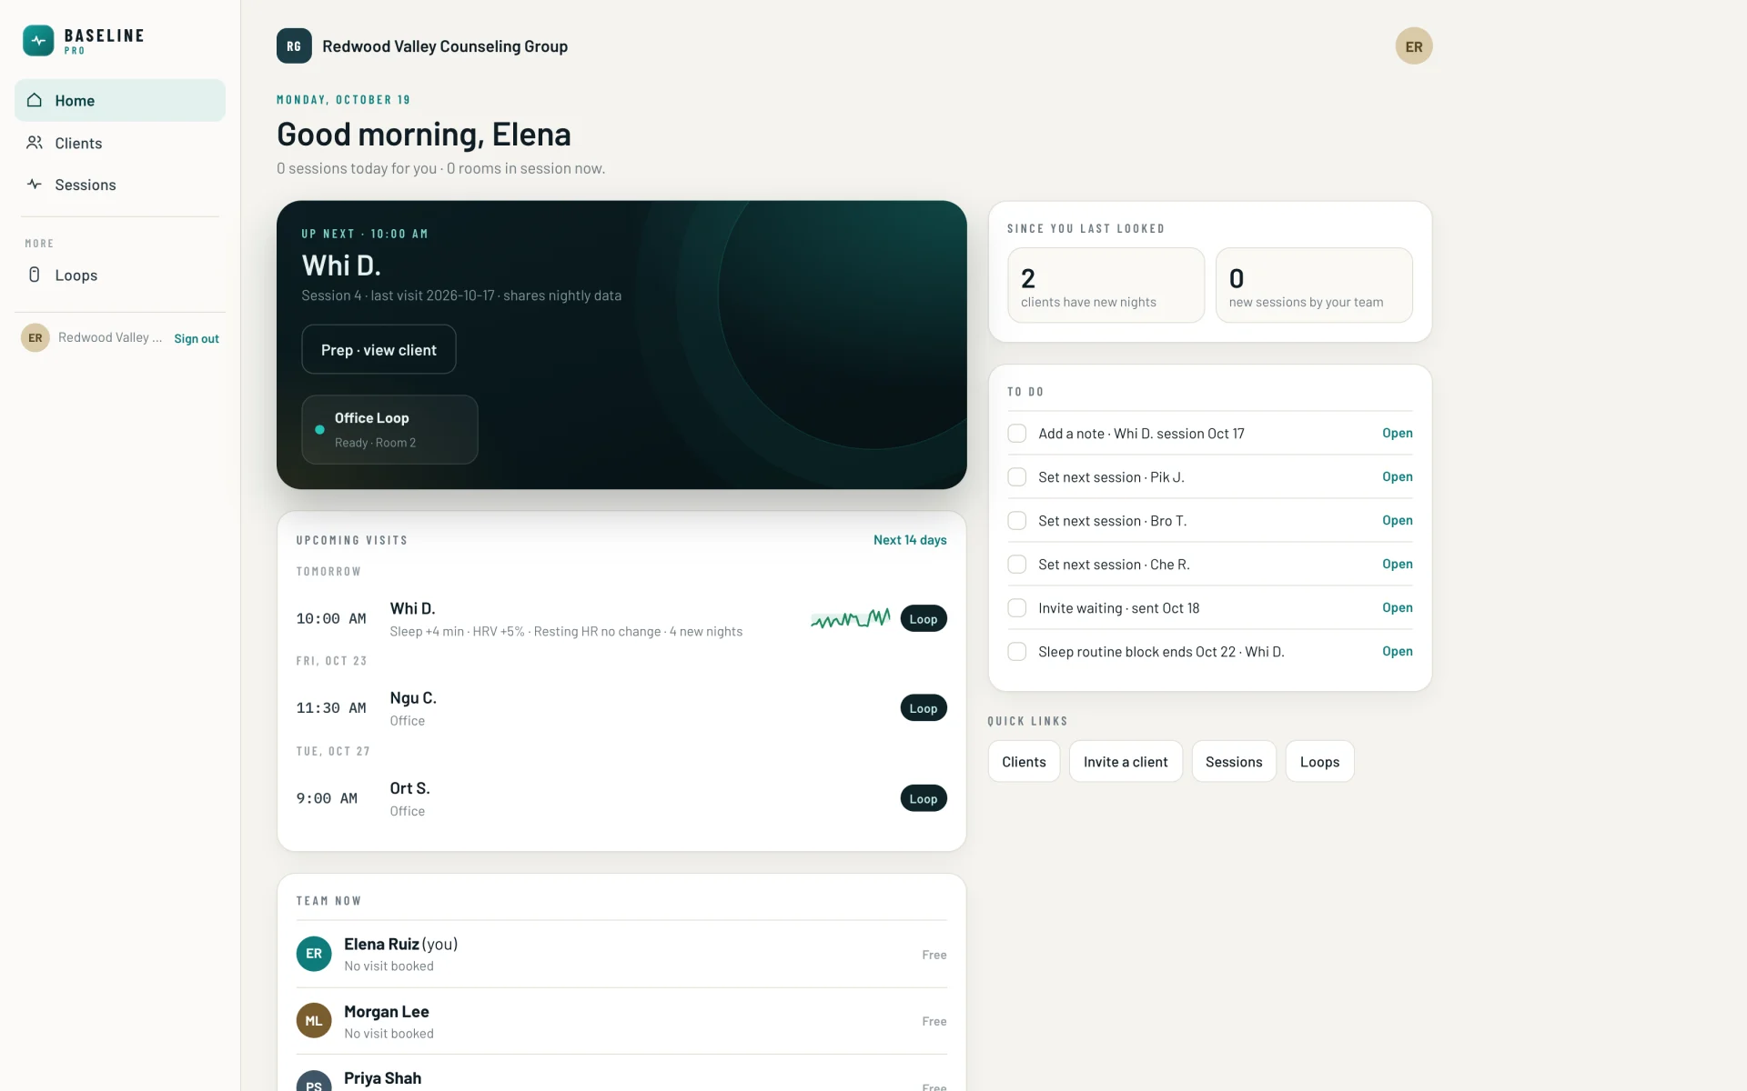Image resolution: width=1747 pixels, height=1091 pixels.
Task: Click Priya Shah's PS avatar in Team Now
Action: [x=314, y=1080]
